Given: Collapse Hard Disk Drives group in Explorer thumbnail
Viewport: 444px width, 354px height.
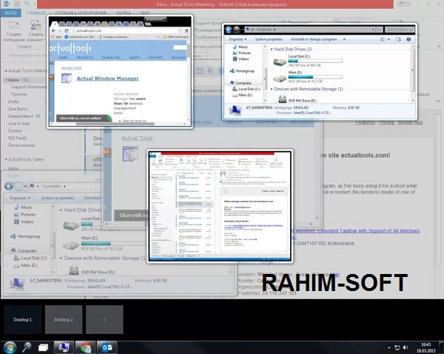Looking at the screenshot, I should pyautogui.click(x=272, y=50).
